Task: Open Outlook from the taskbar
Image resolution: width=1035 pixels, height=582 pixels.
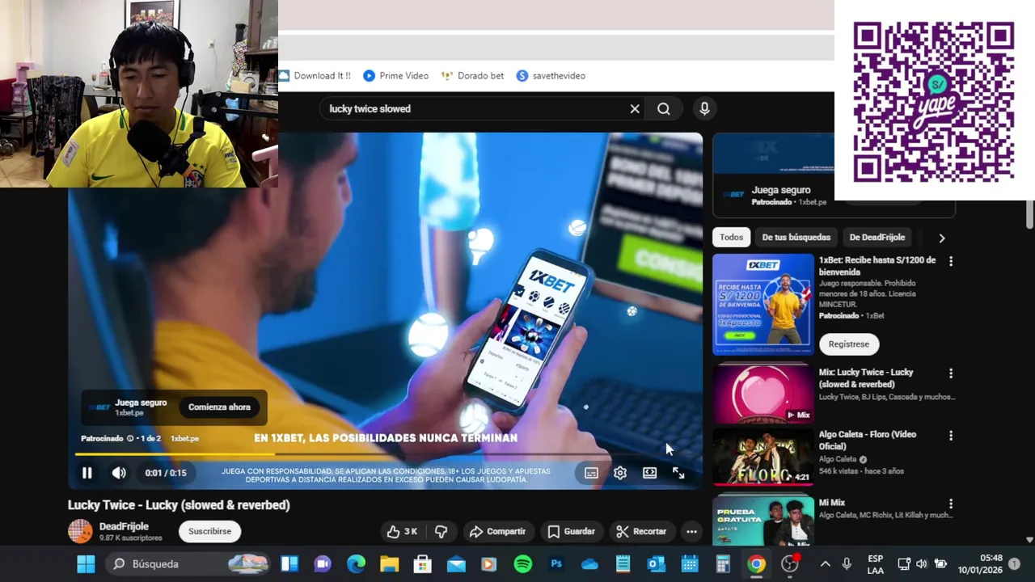Action: click(656, 563)
